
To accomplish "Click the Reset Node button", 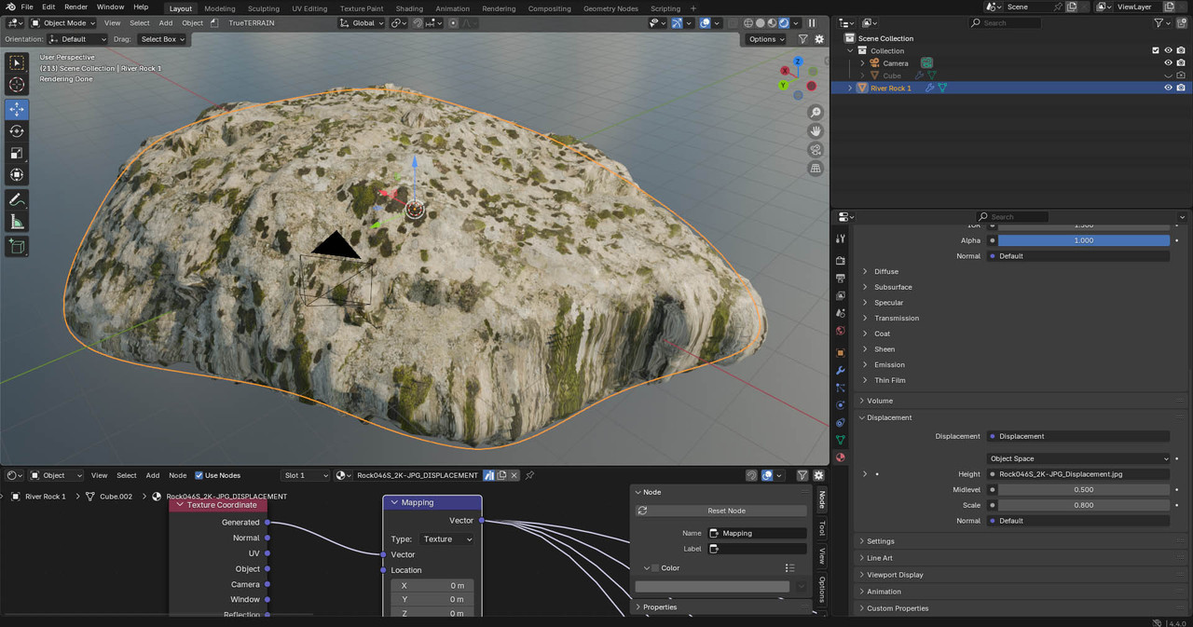I will (722, 511).
